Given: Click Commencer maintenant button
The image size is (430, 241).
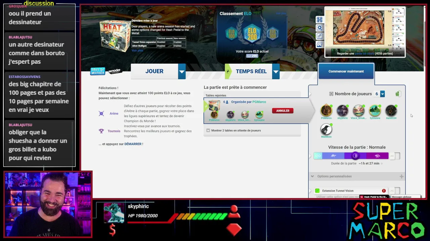Looking at the screenshot, I should click(x=346, y=71).
